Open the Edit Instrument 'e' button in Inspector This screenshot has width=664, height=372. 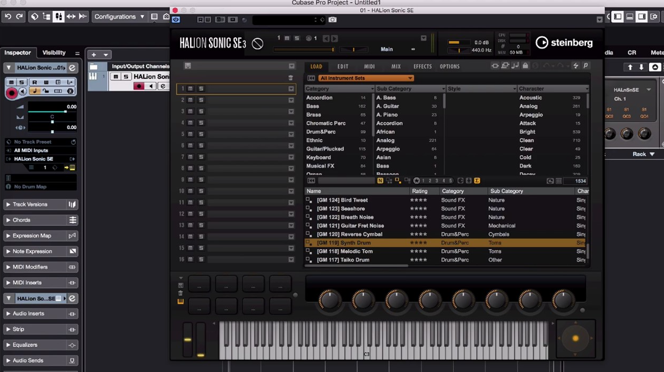point(72,67)
